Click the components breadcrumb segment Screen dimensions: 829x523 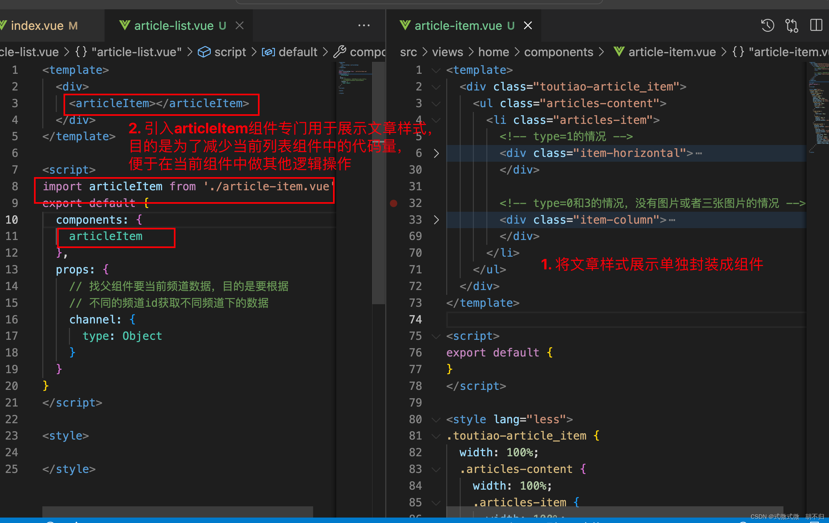(x=558, y=52)
